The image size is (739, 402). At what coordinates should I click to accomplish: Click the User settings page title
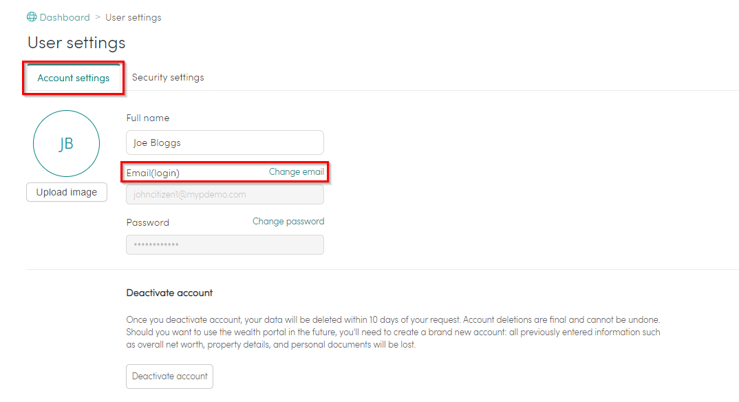76,43
